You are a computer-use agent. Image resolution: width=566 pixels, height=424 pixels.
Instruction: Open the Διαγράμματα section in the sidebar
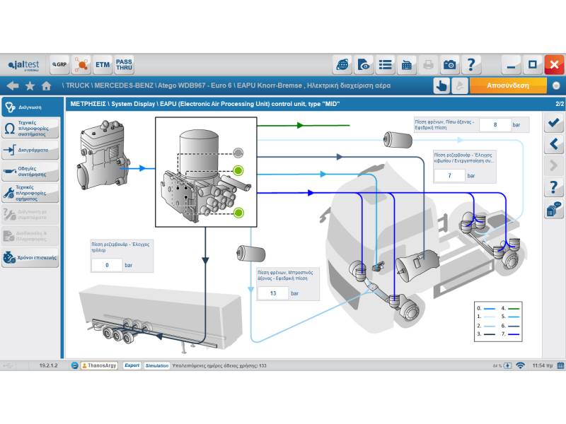(30, 151)
